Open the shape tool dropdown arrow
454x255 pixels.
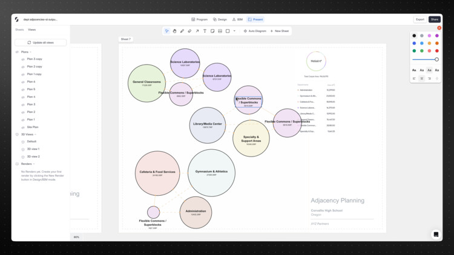[234, 31]
